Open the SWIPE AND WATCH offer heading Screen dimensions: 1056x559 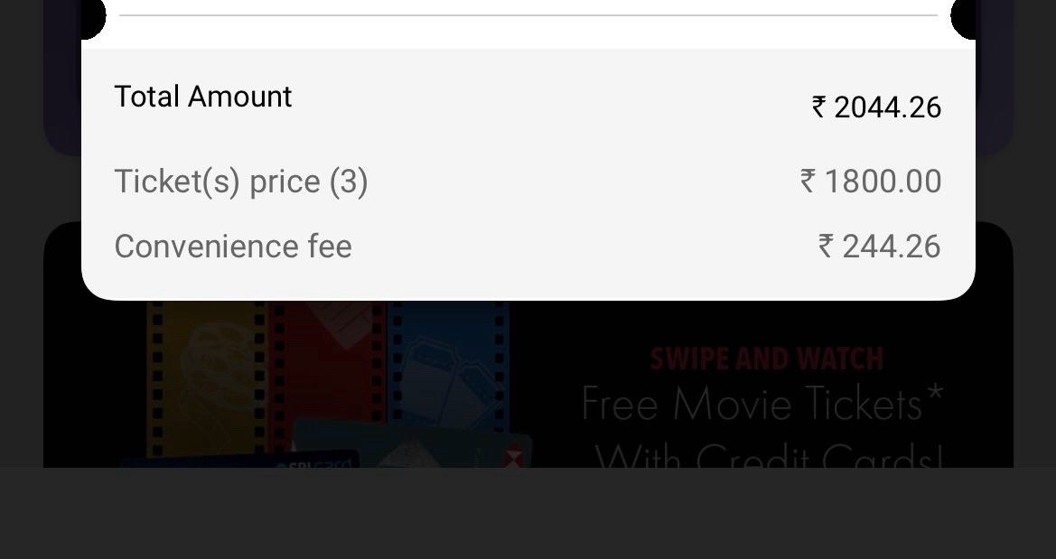(x=767, y=359)
